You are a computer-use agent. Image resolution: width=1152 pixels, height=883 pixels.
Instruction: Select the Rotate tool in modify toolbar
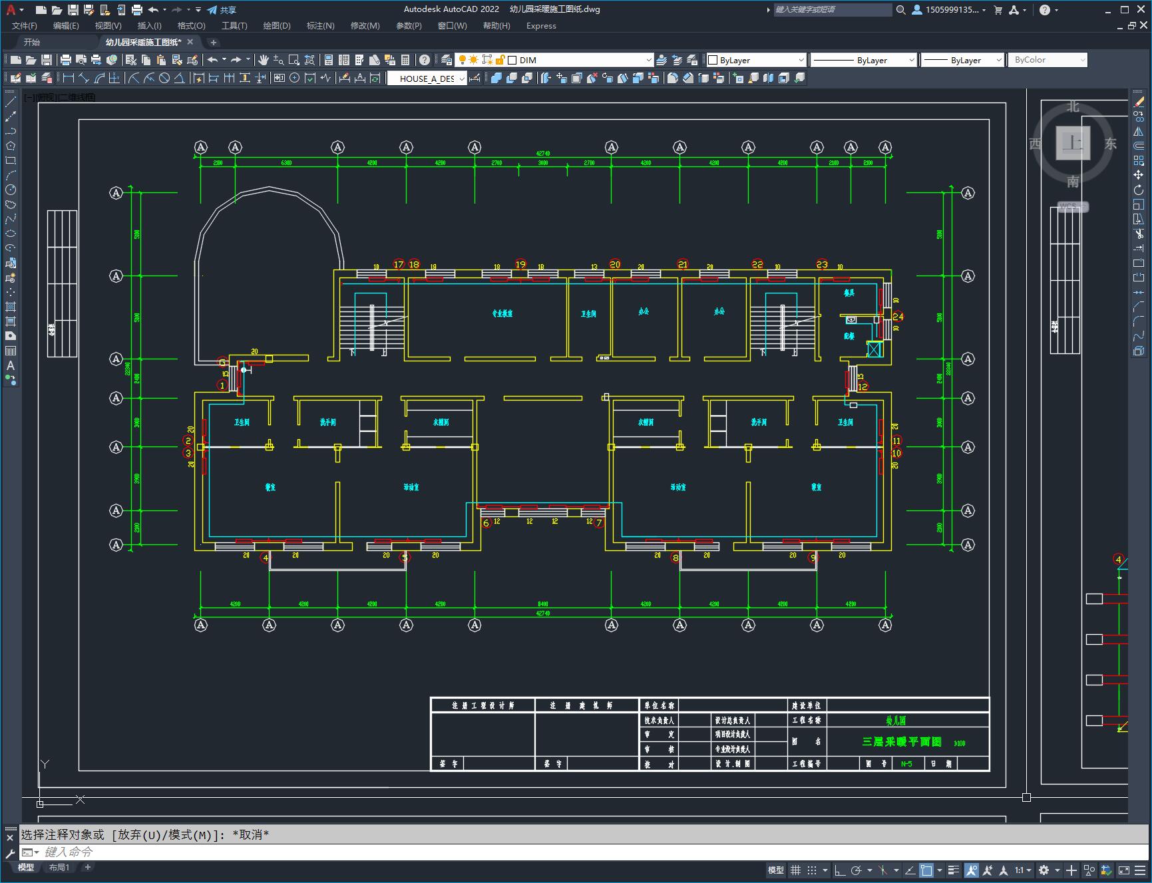[1139, 190]
